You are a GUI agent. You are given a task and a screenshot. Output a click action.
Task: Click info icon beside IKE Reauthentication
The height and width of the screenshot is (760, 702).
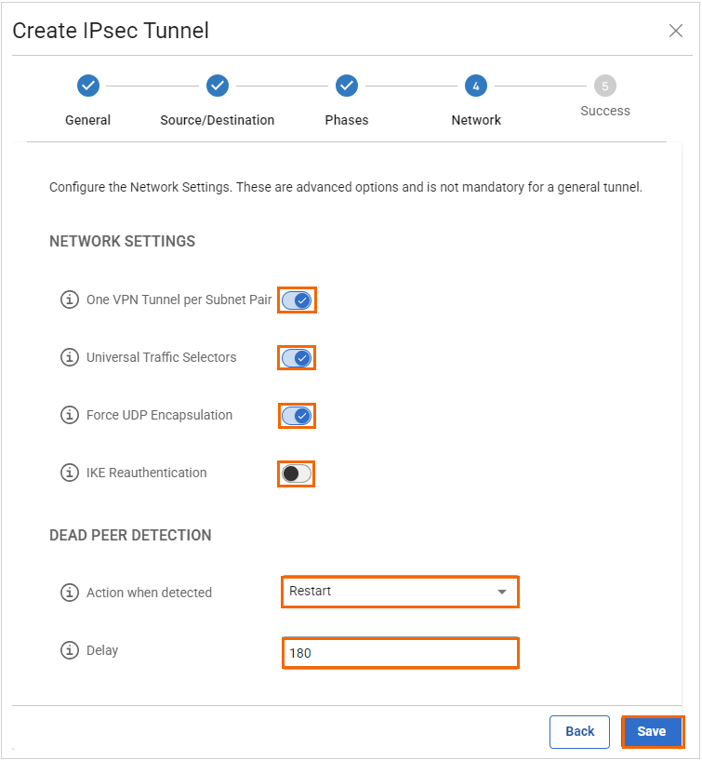[x=69, y=473]
